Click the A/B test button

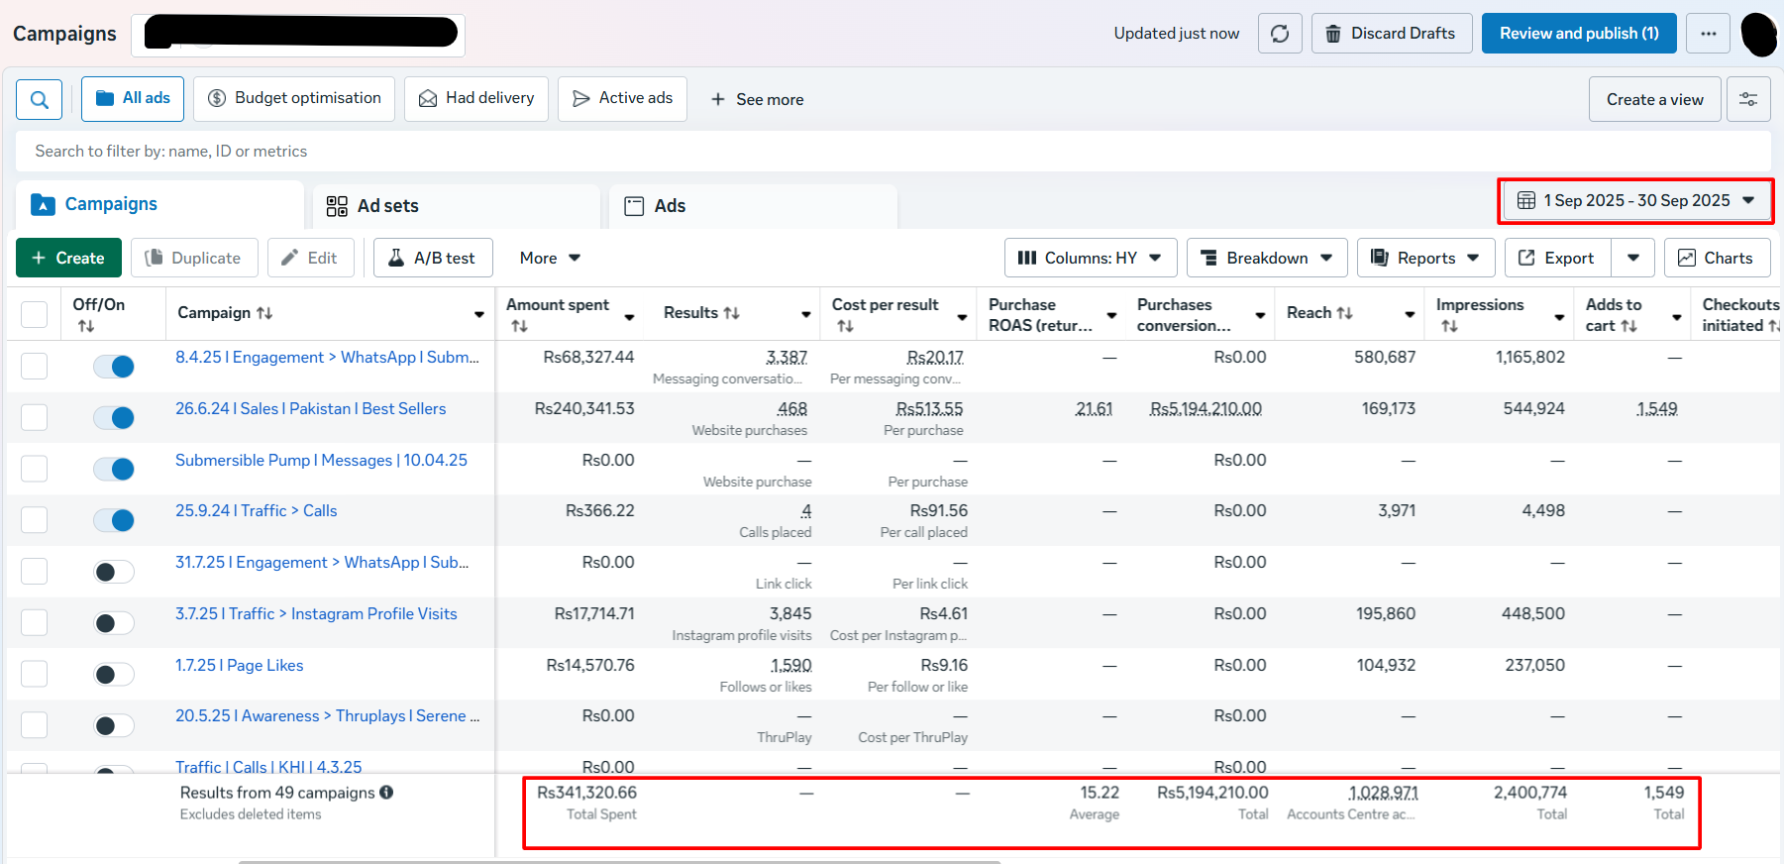point(433,259)
